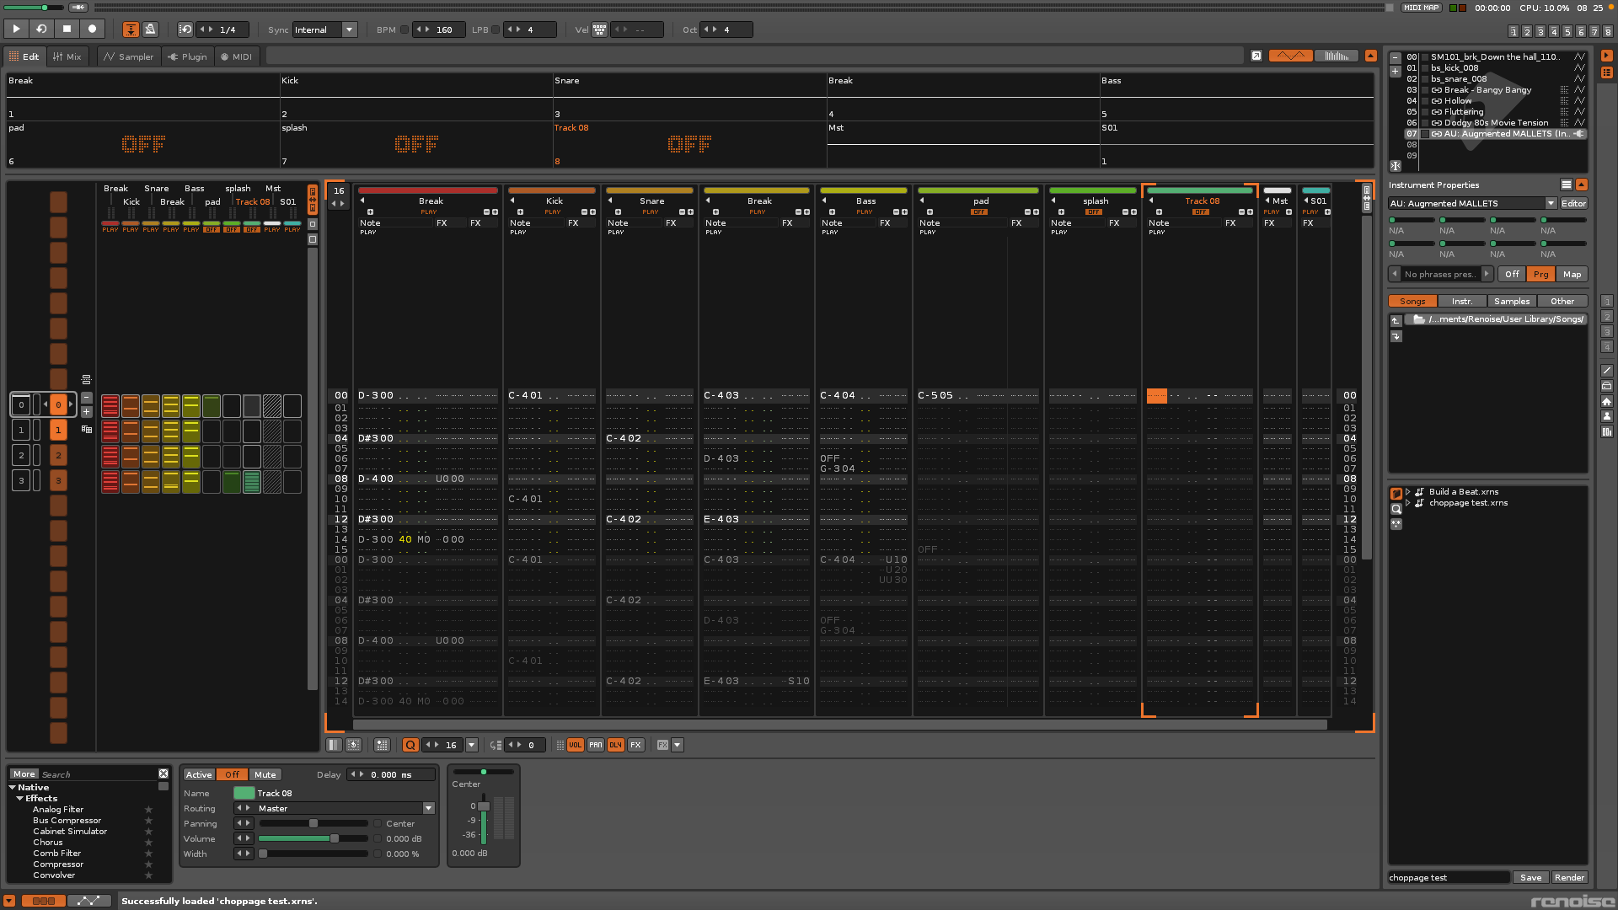Set track state to Off
Viewport: 1618px width, 910px height.
pos(232,774)
